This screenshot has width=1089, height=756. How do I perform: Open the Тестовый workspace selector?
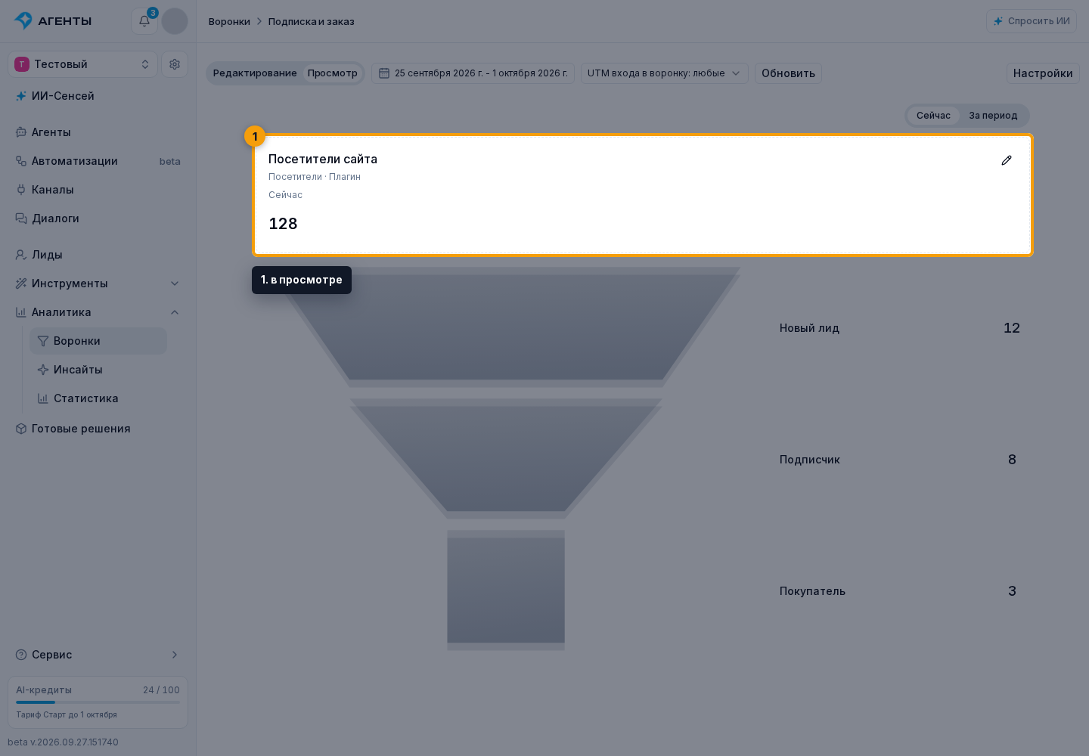tap(83, 64)
